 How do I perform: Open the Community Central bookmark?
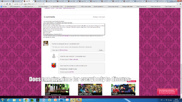click(x=113, y=7)
